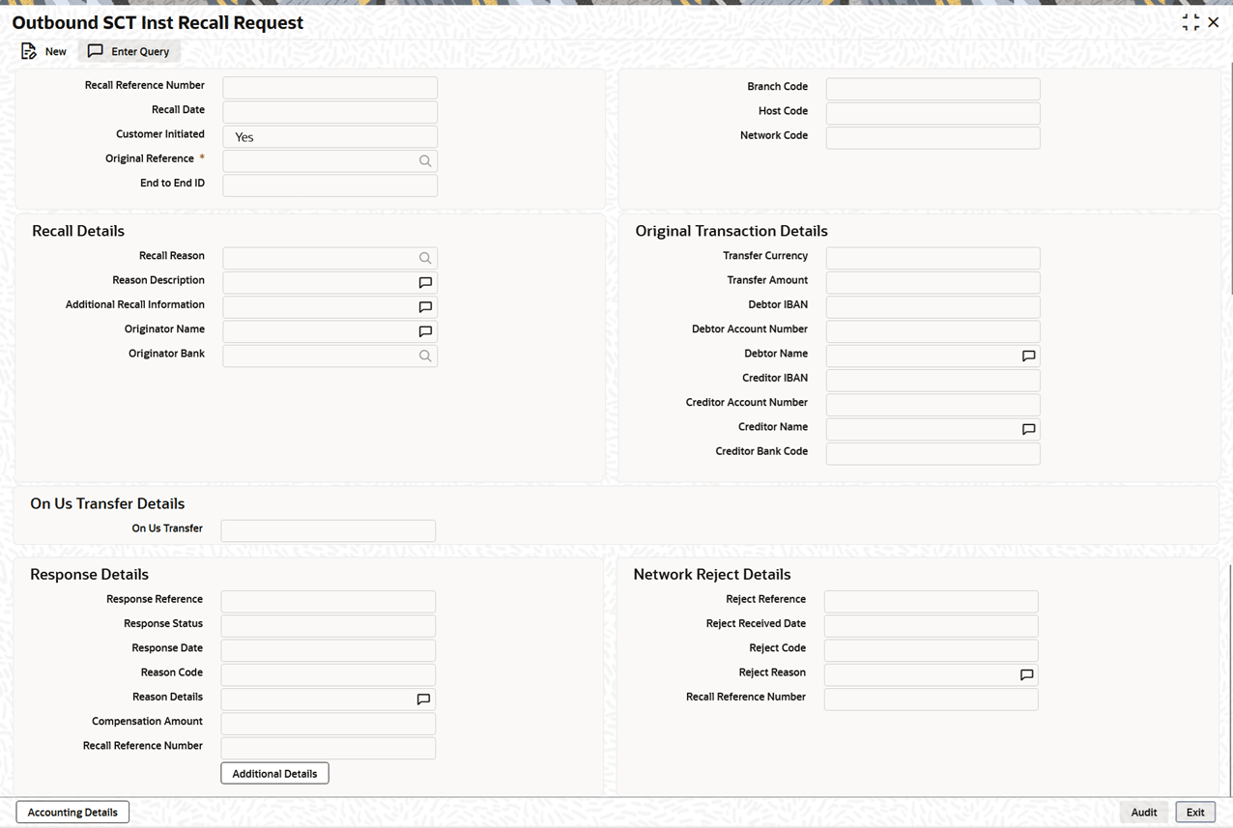Viewport: 1233px width, 828px height.
Task: Click the Debtor Account Number field
Action: 932,331
